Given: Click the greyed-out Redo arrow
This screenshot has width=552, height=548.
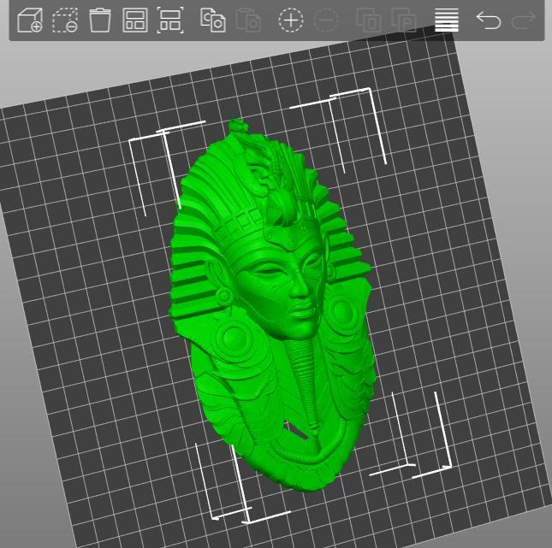Looking at the screenshot, I should (x=524, y=21).
